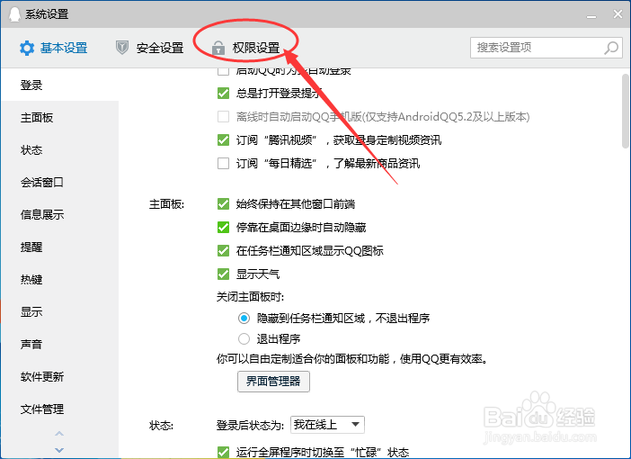Screen dimensions: 631x459
Task: Select 主面板 in the sidebar
Action: [59, 117]
